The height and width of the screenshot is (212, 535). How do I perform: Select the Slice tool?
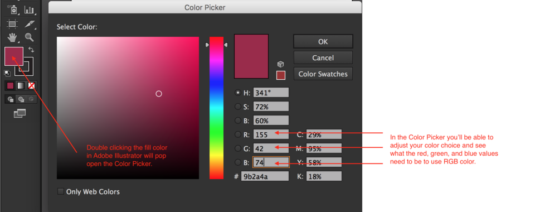click(x=30, y=24)
